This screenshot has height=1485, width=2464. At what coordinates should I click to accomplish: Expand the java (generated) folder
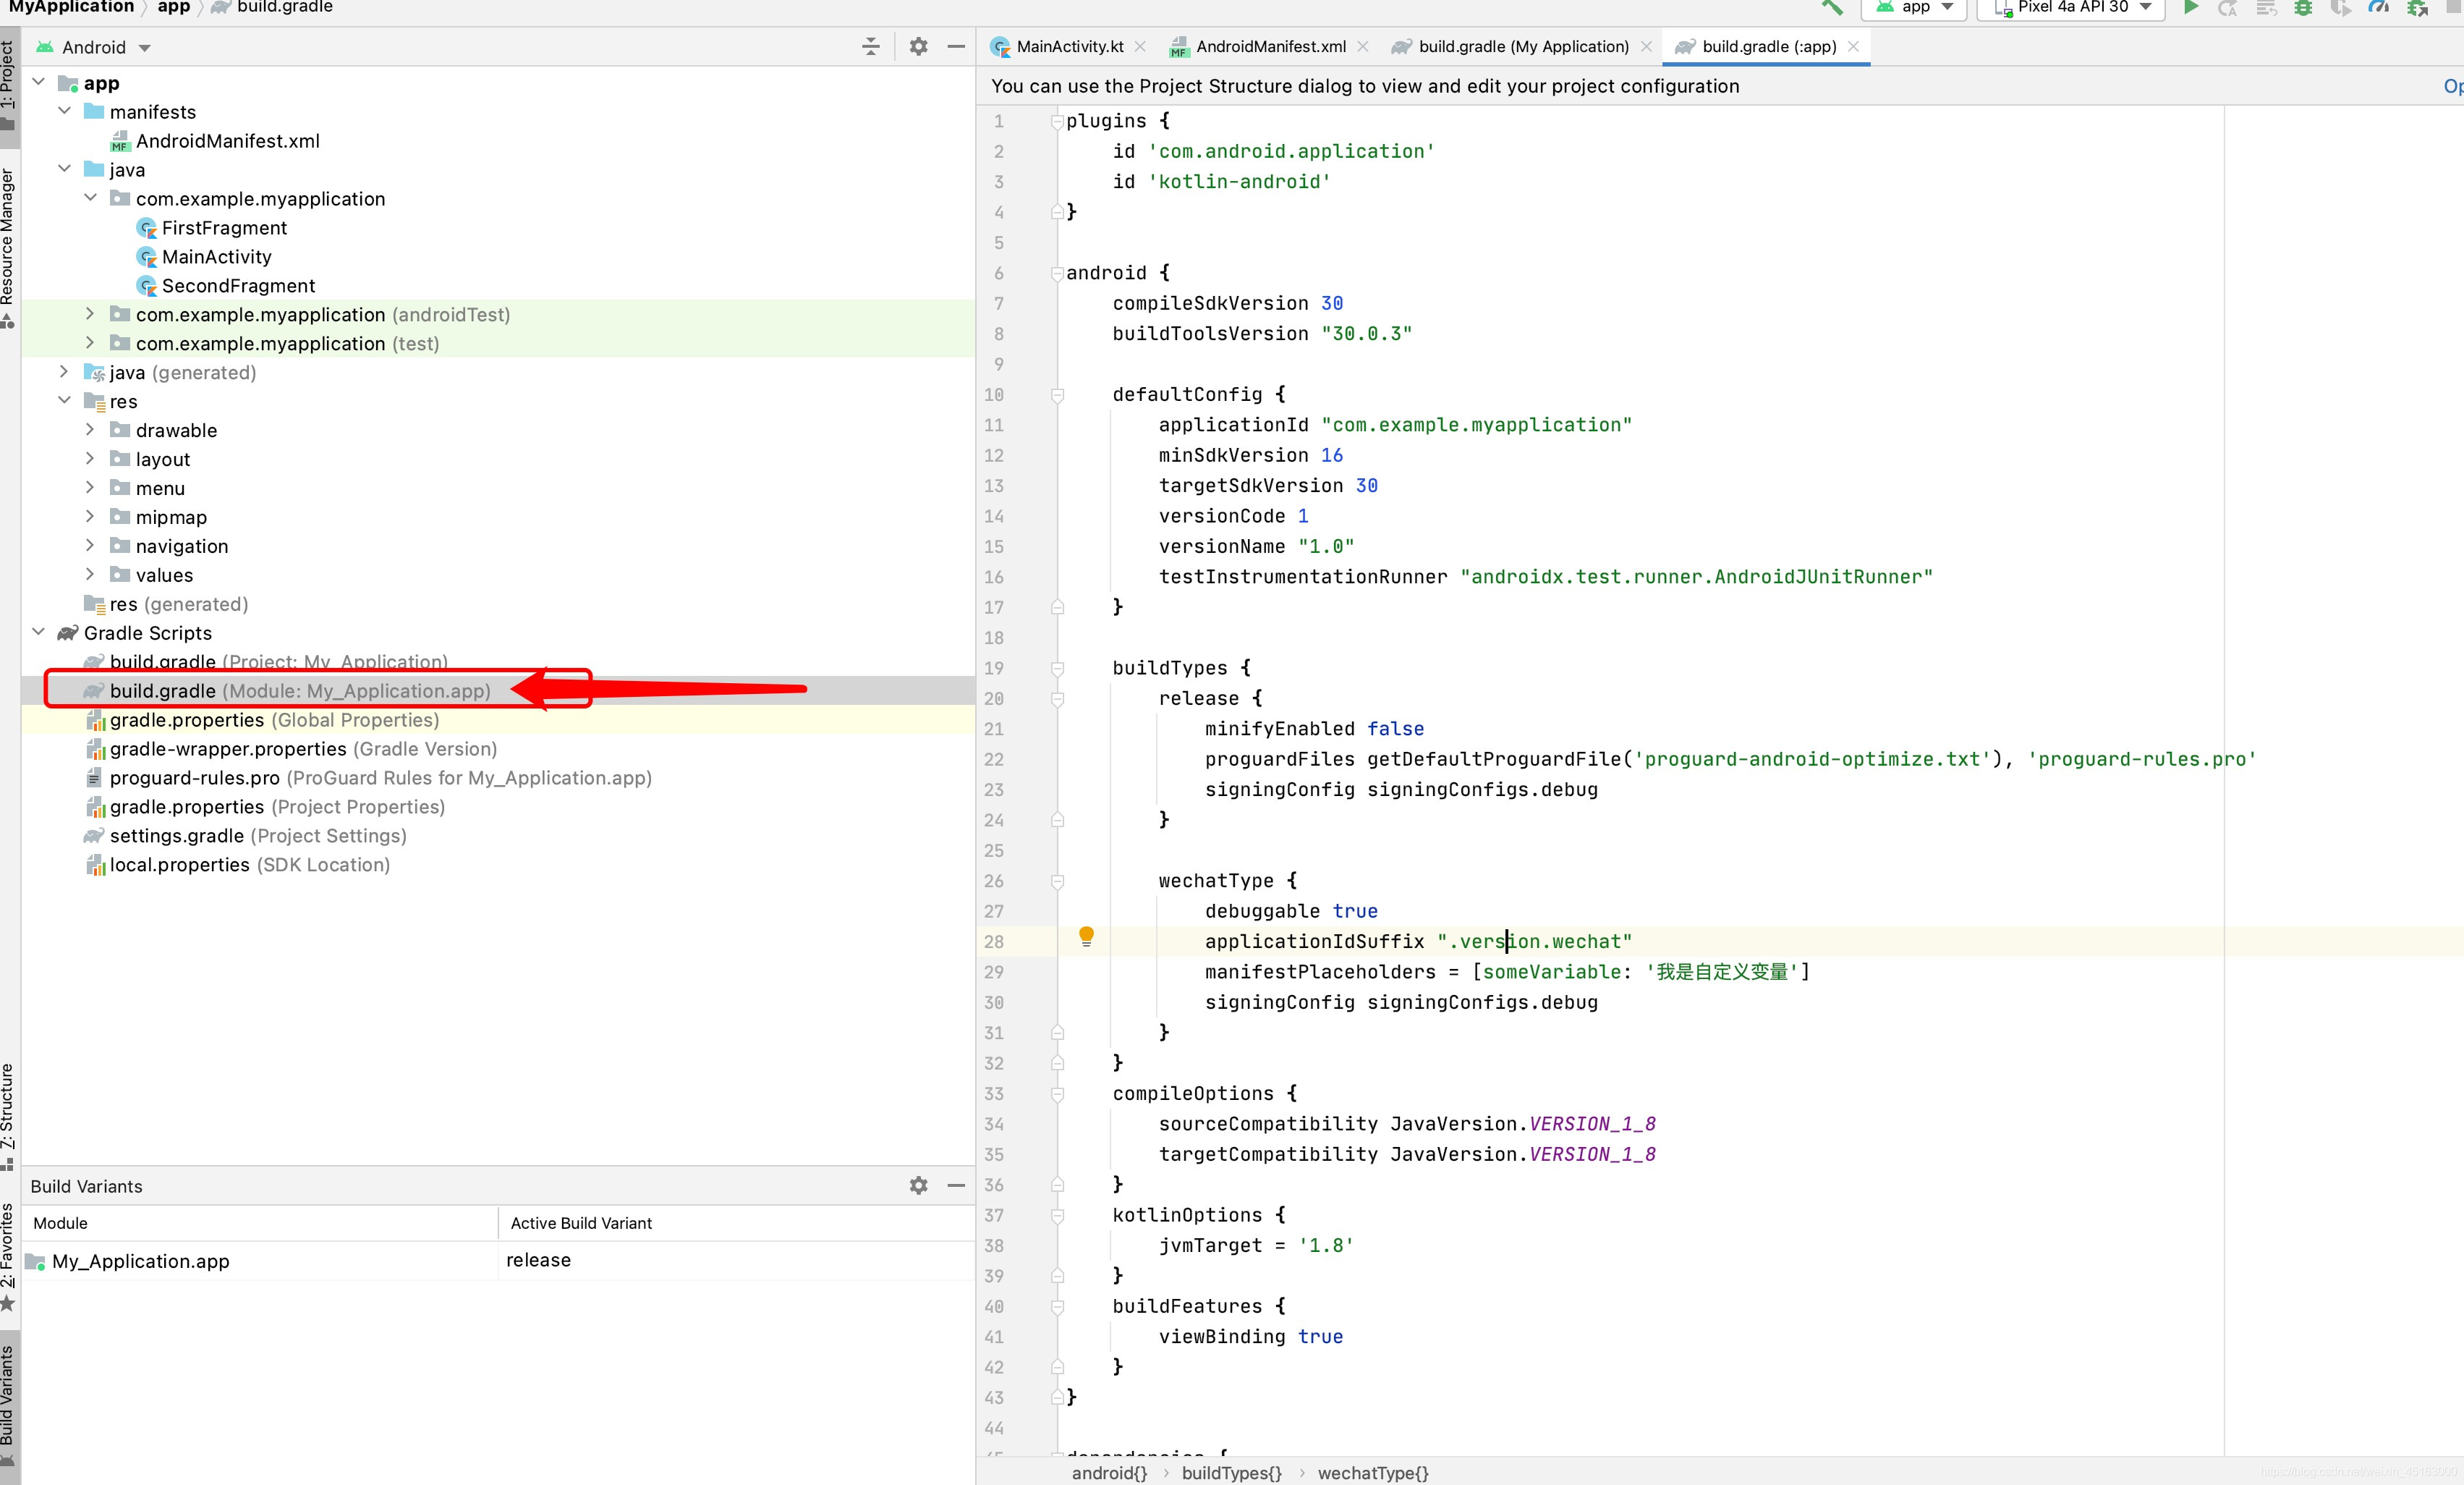(65, 372)
